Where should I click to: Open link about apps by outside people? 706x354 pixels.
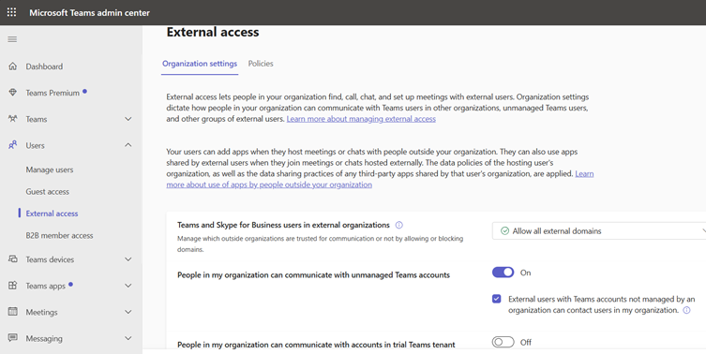(x=380, y=179)
